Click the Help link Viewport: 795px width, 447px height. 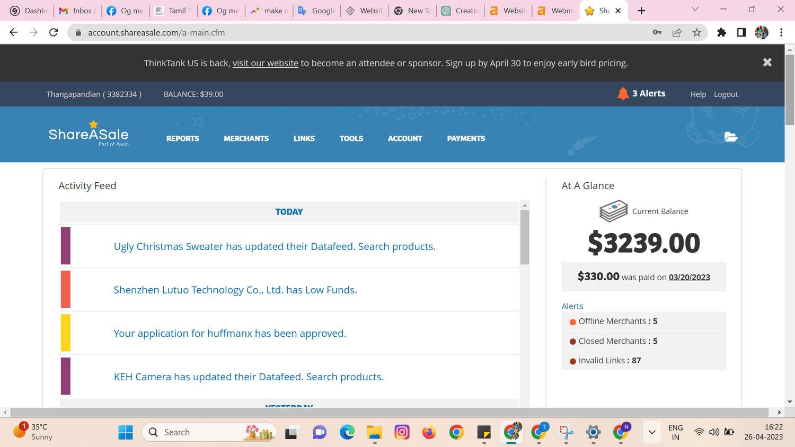pyautogui.click(x=698, y=94)
